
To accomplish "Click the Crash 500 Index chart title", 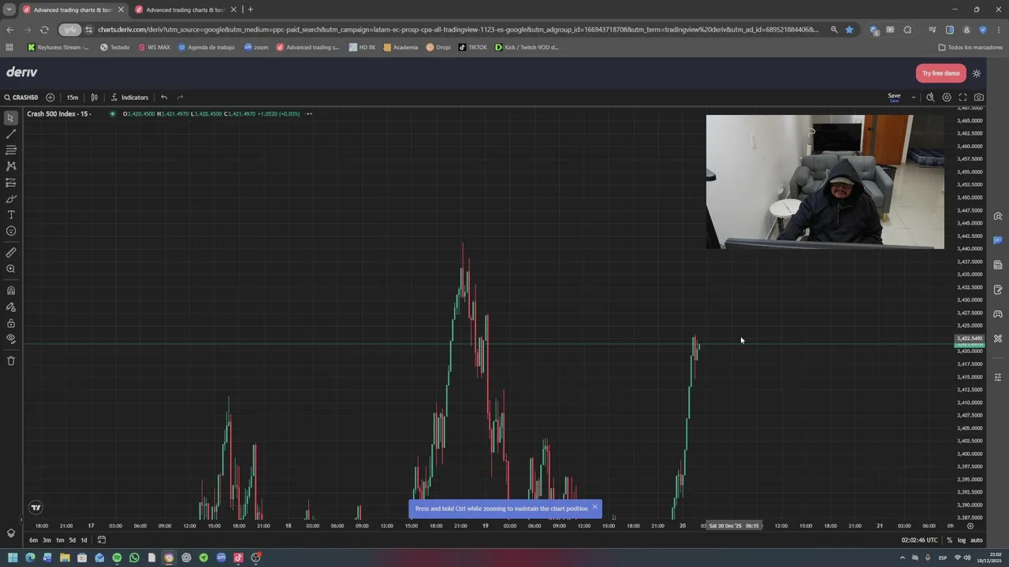I will pos(58,113).
